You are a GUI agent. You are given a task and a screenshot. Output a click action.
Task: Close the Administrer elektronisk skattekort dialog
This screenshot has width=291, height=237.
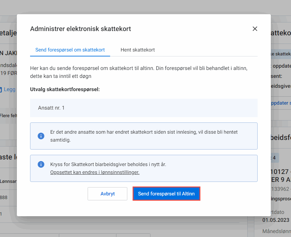coord(255,29)
